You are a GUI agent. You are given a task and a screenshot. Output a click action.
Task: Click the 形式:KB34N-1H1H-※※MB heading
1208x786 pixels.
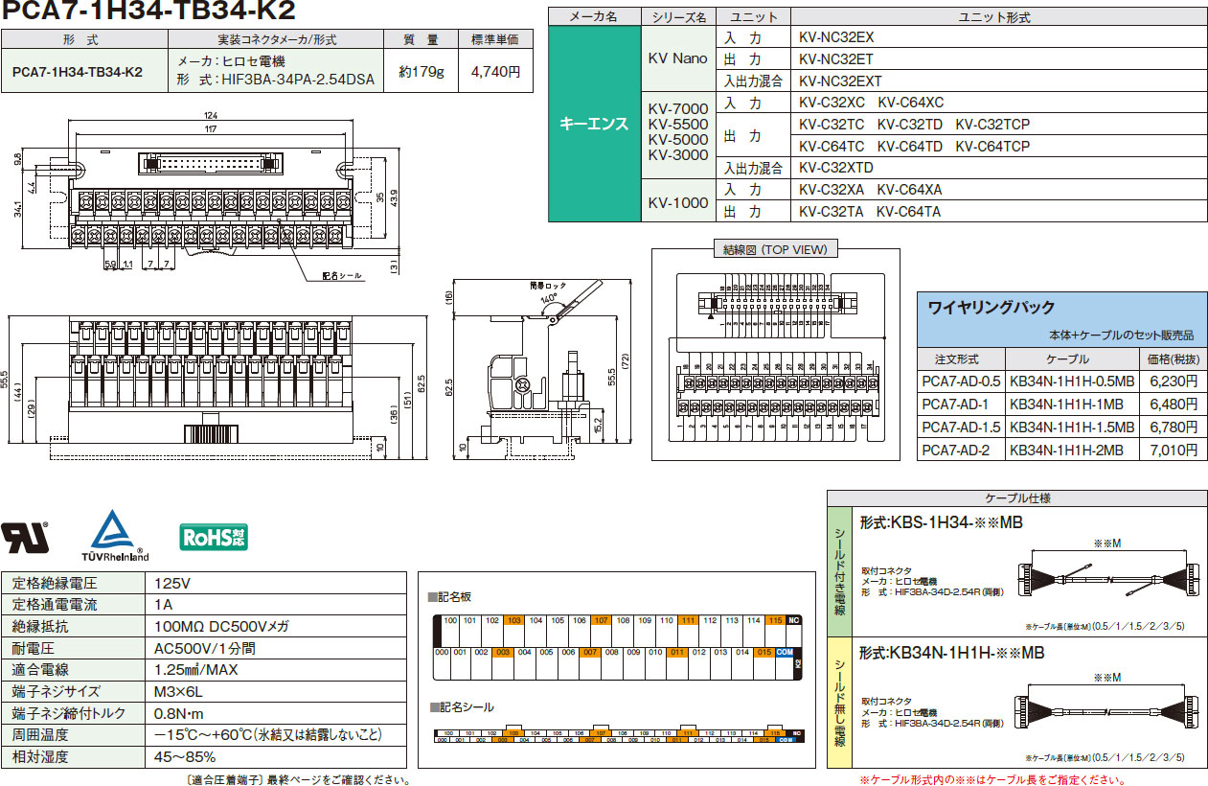pos(952,653)
